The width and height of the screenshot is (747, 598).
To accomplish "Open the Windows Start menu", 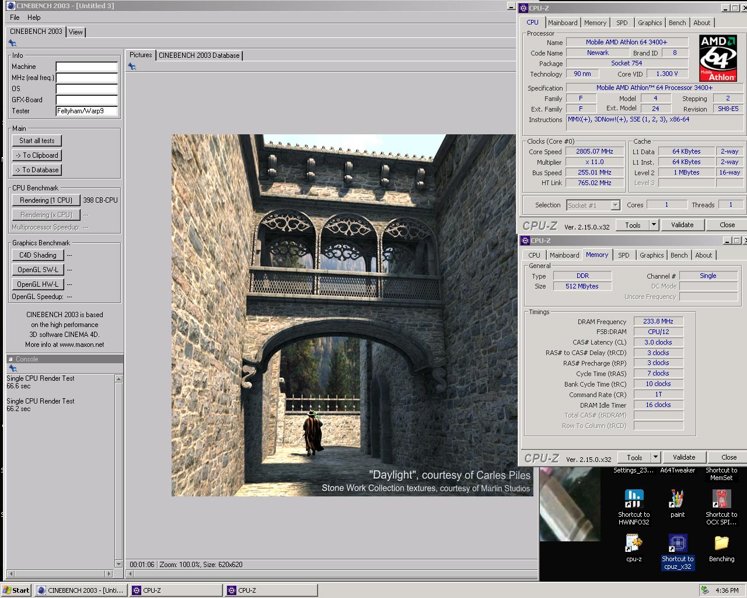I will (x=16, y=590).
